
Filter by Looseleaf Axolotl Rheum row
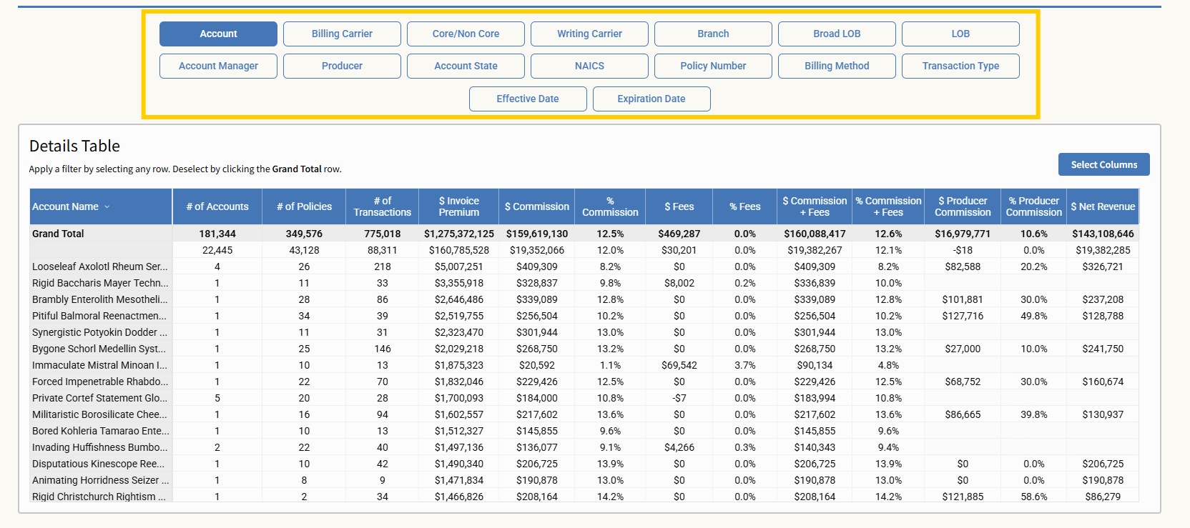[x=99, y=267]
